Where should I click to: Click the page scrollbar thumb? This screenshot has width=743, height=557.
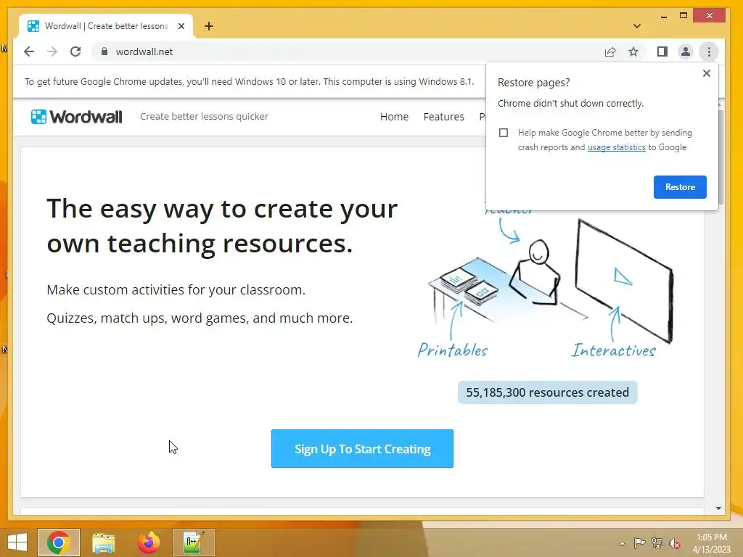[x=721, y=157]
